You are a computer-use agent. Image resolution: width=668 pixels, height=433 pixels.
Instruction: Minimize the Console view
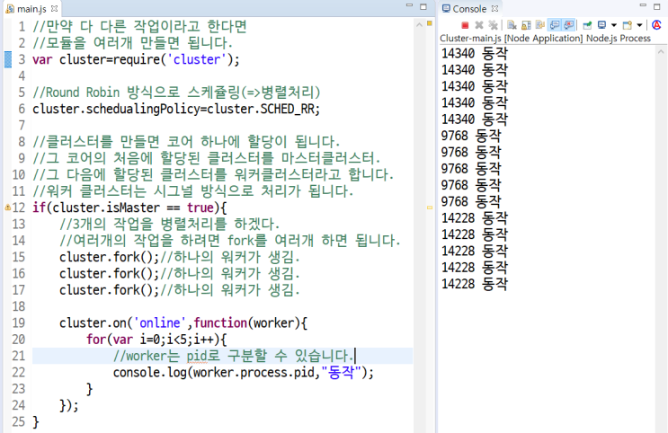(643, 5)
